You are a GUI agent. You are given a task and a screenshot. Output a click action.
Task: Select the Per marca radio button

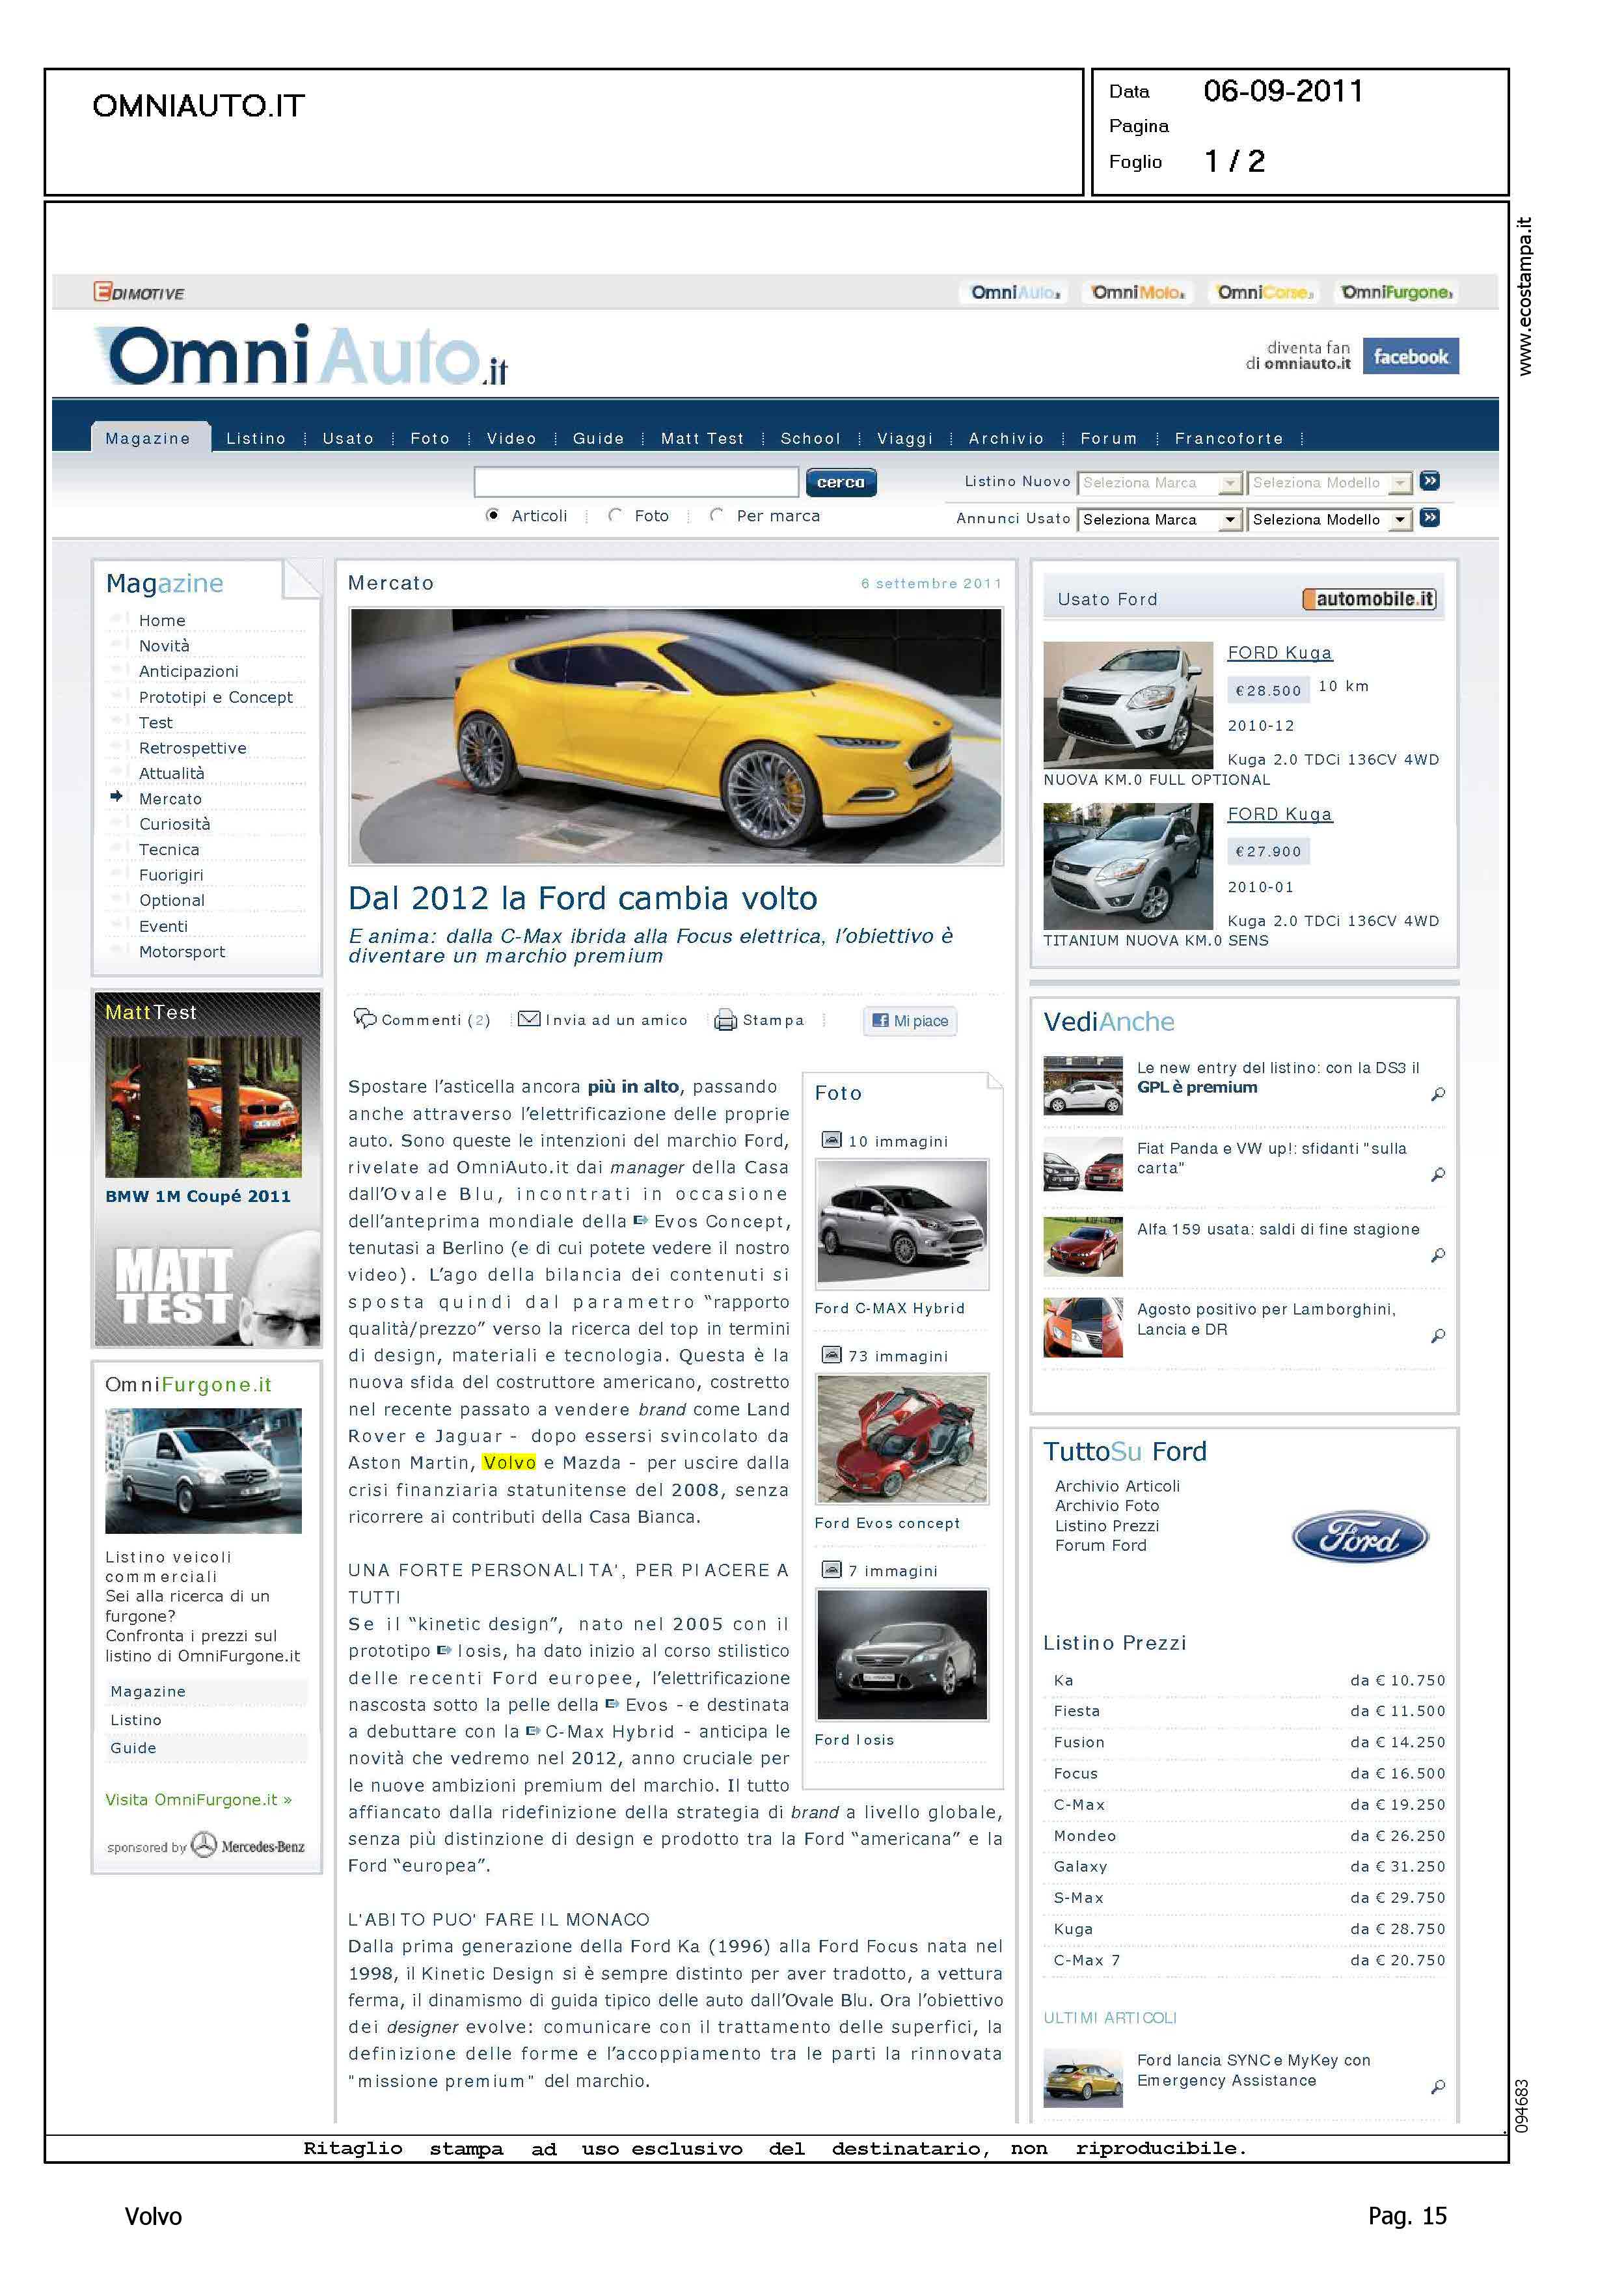pos(716,515)
